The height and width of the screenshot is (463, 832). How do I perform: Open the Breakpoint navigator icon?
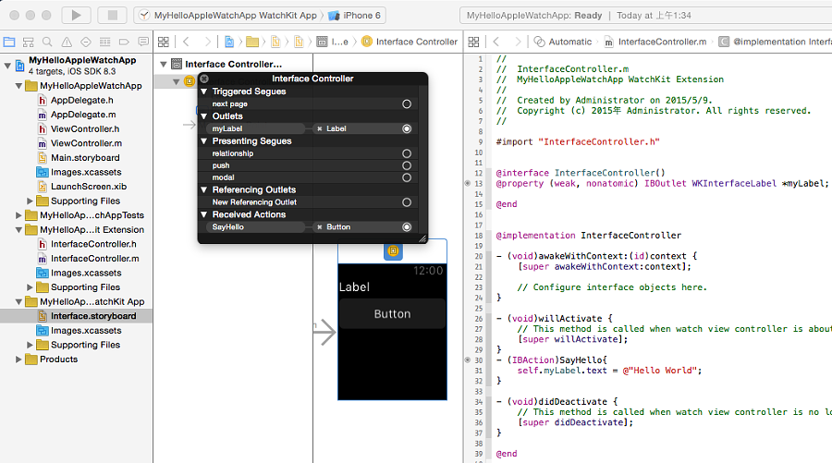click(124, 42)
